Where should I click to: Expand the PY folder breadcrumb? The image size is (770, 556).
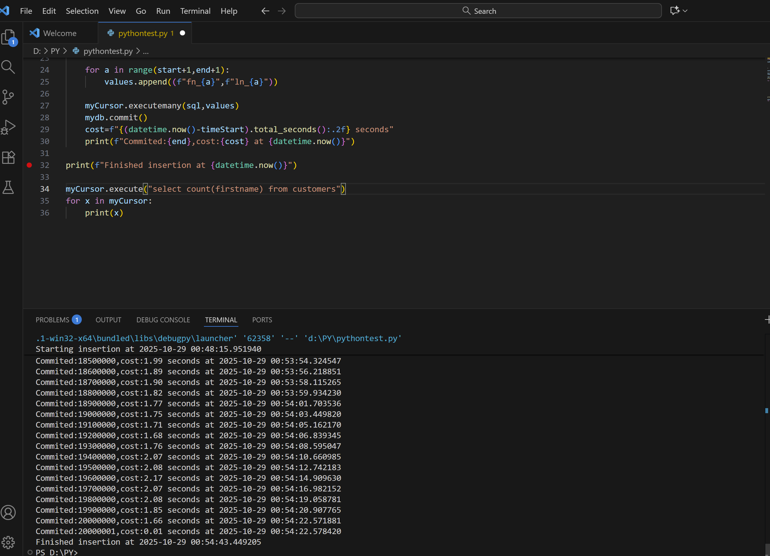coord(55,51)
